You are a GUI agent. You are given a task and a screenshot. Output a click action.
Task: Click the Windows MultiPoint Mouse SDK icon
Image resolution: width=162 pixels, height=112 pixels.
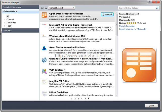(44, 36)
